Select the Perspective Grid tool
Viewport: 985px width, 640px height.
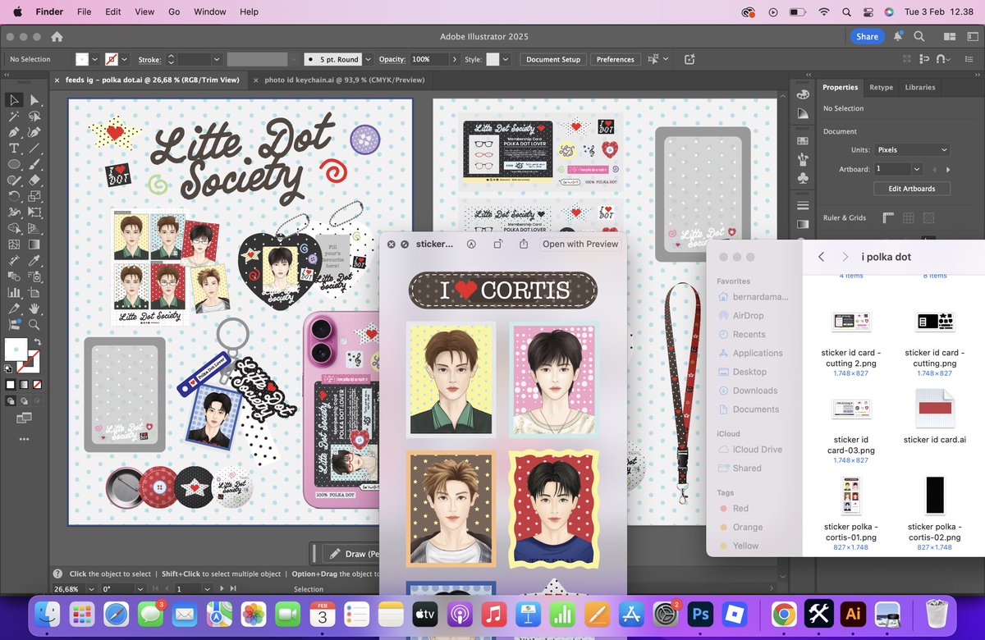click(34, 228)
